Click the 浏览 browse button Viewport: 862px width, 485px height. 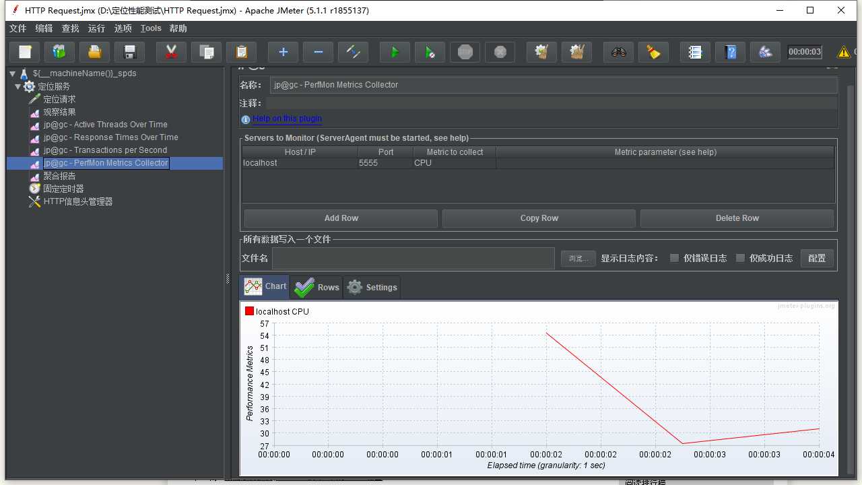(578, 258)
